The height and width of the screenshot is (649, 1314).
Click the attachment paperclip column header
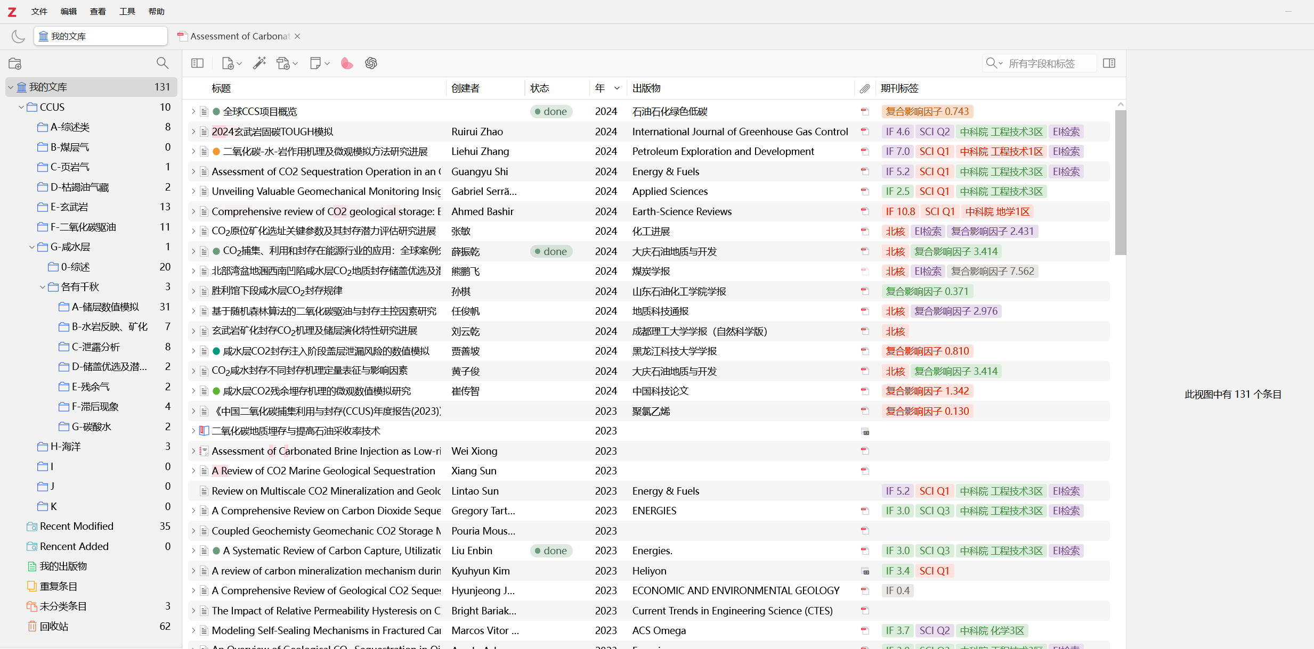[x=864, y=88]
